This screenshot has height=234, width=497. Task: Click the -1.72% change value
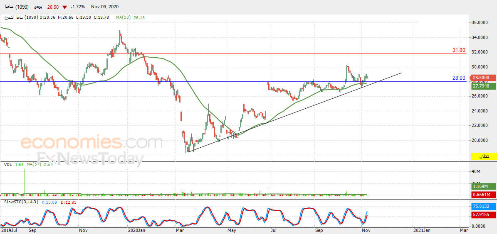(x=78, y=7)
